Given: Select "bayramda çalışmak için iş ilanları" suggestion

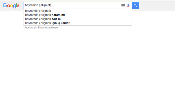Looking at the screenshot, I should coord(78,23).
